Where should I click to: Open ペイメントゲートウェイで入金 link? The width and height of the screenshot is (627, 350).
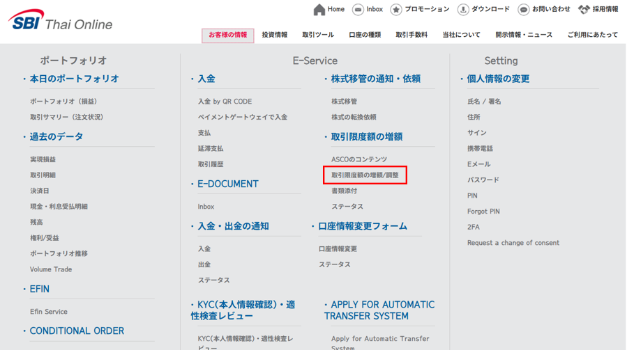point(243,117)
